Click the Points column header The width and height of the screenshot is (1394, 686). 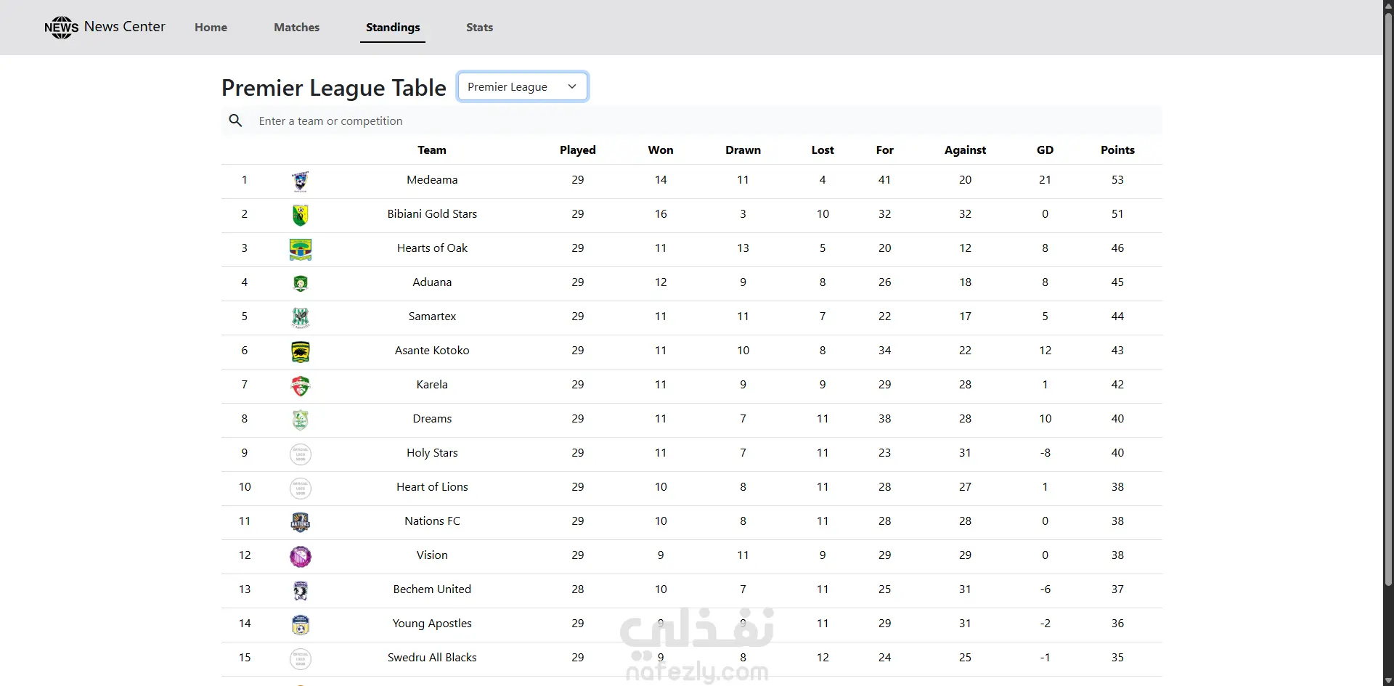click(1118, 150)
